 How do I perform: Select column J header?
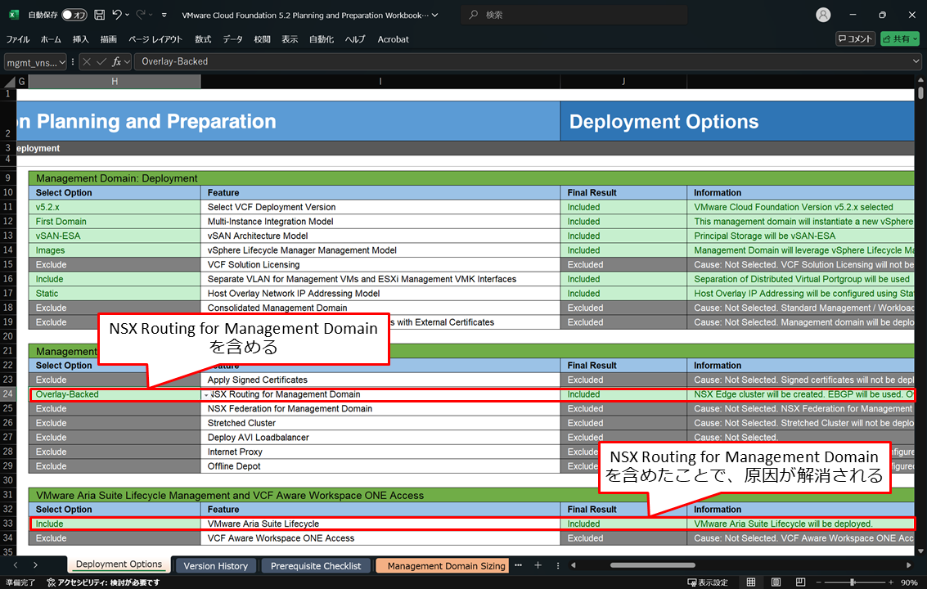pyautogui.click(x=623, y=82)
